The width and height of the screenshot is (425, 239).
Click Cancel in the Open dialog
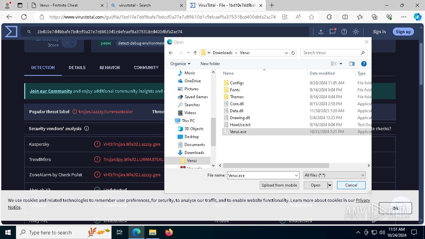point(351,185)
